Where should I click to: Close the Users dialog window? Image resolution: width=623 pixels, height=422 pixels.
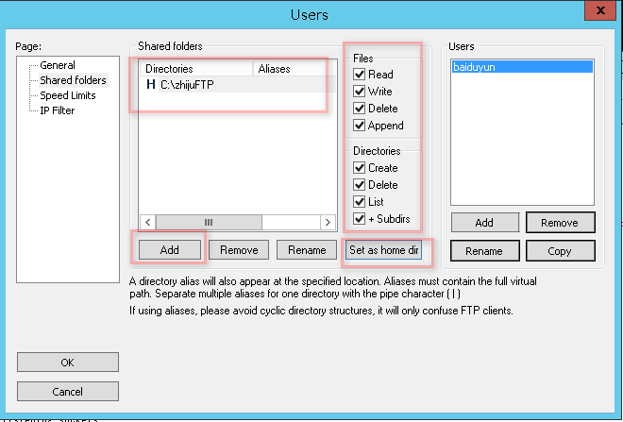(x=600, y=10)
